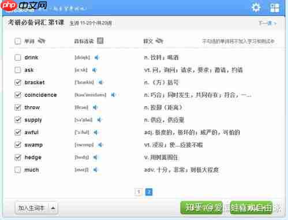Click the word much
288x220 pixels.
(x=32, y=170)
